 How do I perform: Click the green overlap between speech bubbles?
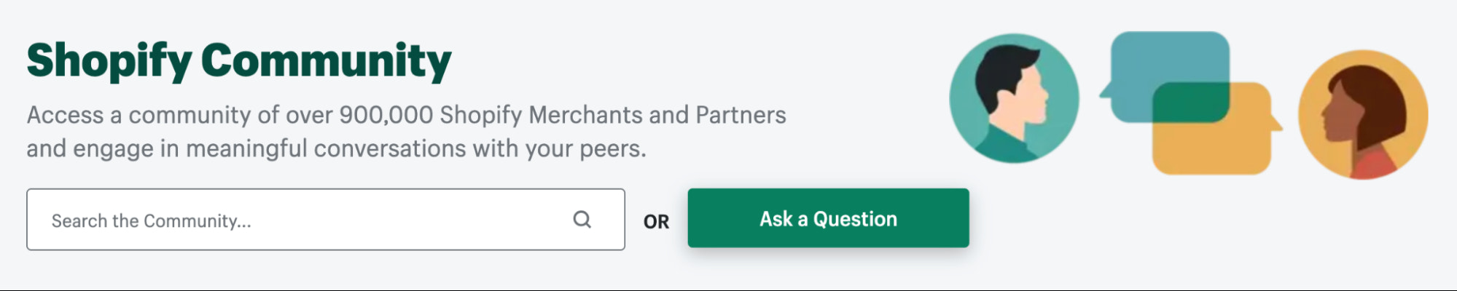[x=1190, y=103]
